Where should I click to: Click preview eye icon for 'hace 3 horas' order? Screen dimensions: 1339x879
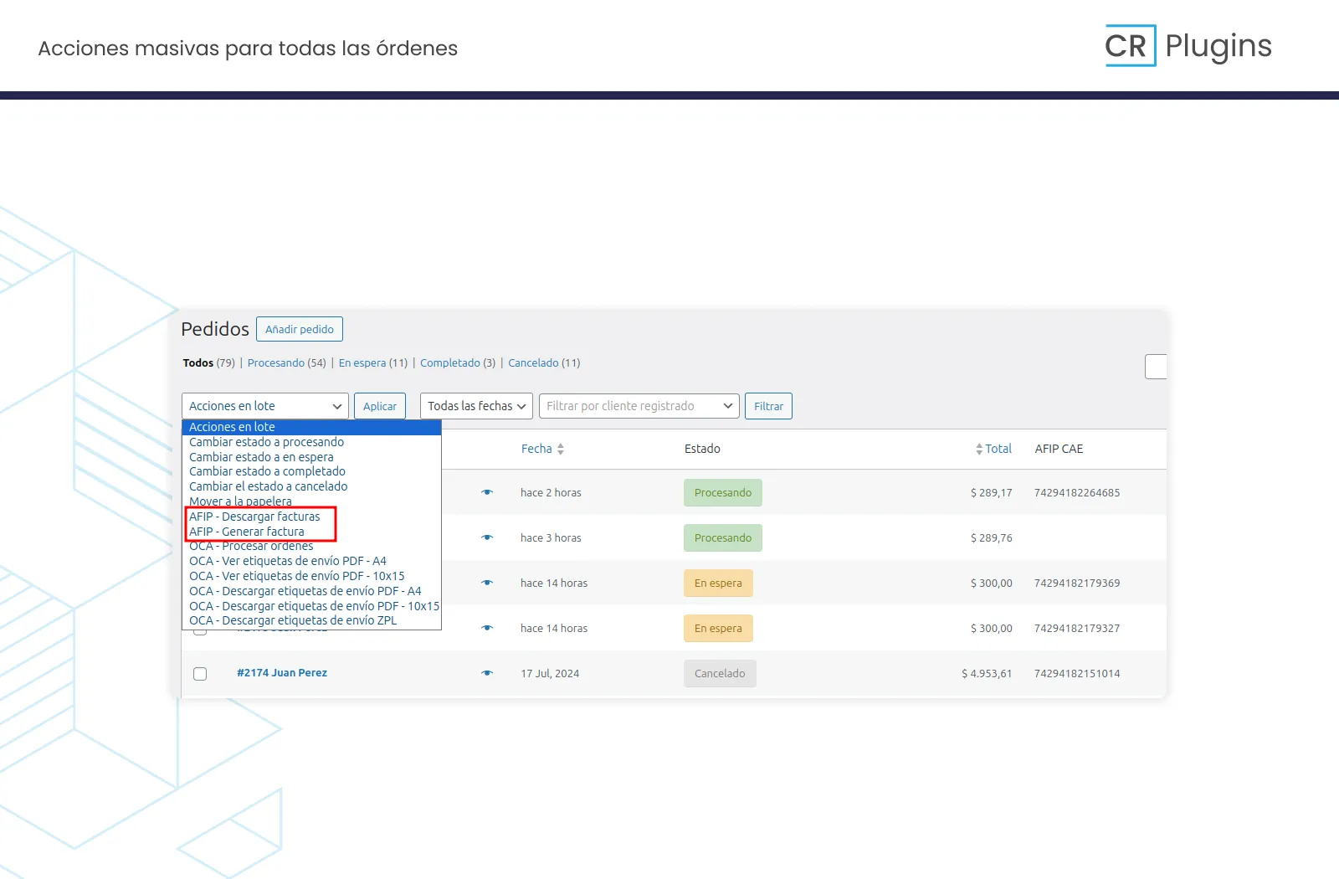click(x=487, y=537)
